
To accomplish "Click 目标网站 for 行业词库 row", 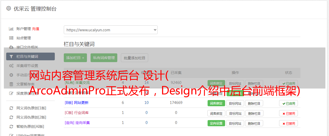I will pyautogui.click(x=235, y=113).
